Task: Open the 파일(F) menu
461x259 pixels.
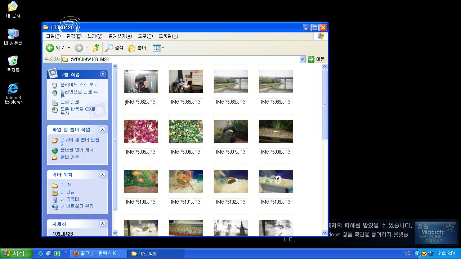Action: pyautogui.click(x=53, y=36)
